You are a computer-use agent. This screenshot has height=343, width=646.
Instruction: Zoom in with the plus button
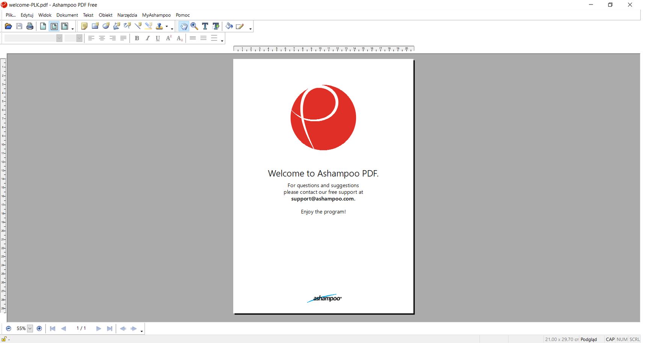click(39, 328)
